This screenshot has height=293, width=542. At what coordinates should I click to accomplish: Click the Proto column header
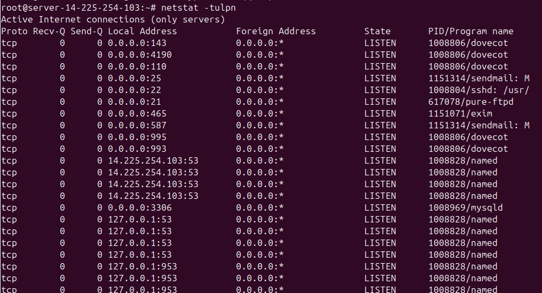14,31
